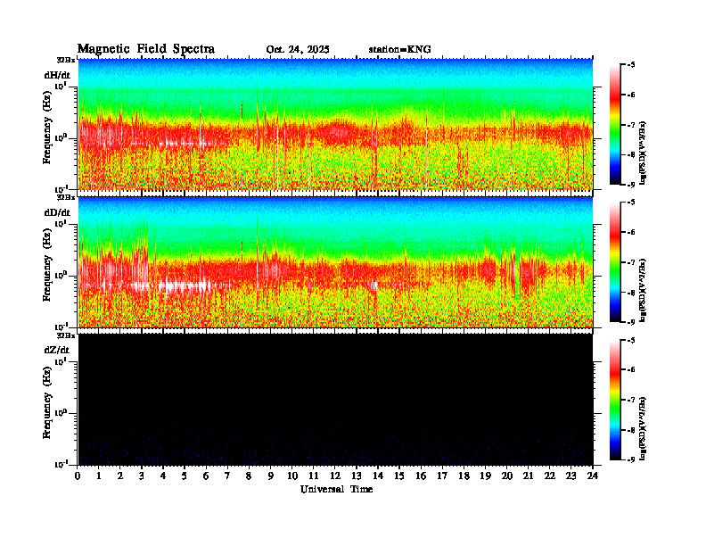Click hour tick label "5" on time axis

coord(185,476)
